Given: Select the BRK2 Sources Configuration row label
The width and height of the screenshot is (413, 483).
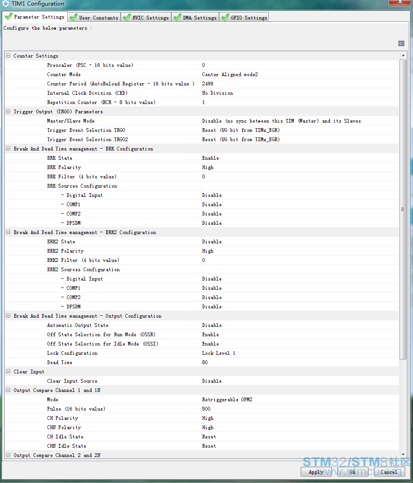Looking at the screenshot, I should pyautogui.click(x=84, y=269).
